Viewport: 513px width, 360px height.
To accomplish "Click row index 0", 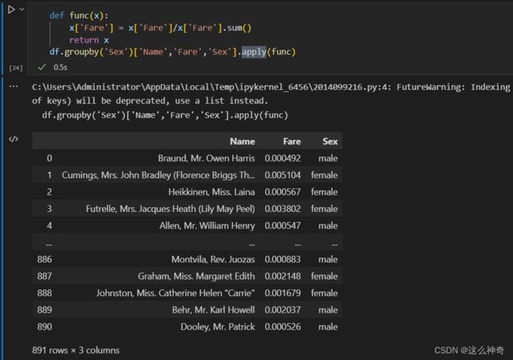I will click(49, 158).
